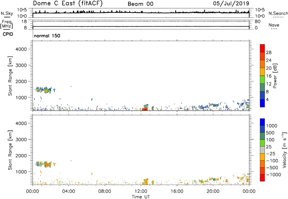Click the bright blue bottom Power colorbar segment

coord(262,103)
